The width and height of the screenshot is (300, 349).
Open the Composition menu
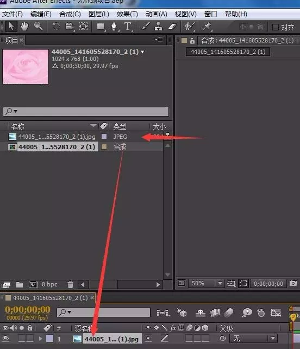pyautogui.click(x=70, y=14)
